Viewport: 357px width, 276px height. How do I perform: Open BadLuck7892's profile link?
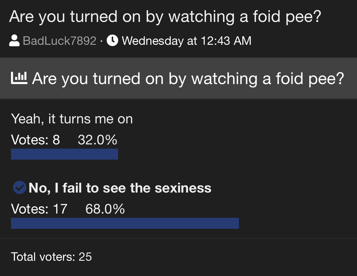[x=60, y=41]
